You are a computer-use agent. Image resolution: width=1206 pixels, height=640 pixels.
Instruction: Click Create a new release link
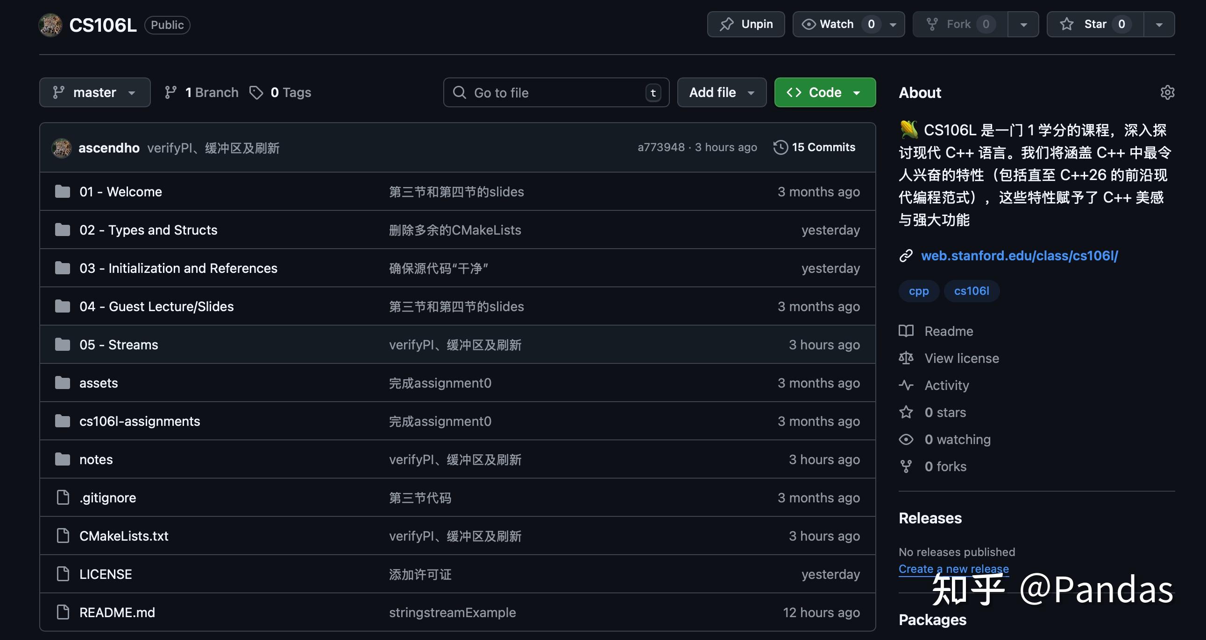(x=953, y=569)
